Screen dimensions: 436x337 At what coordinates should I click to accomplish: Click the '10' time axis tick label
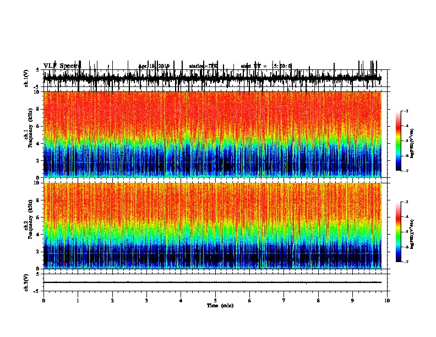pyautogui.click(x=387, y=301)
